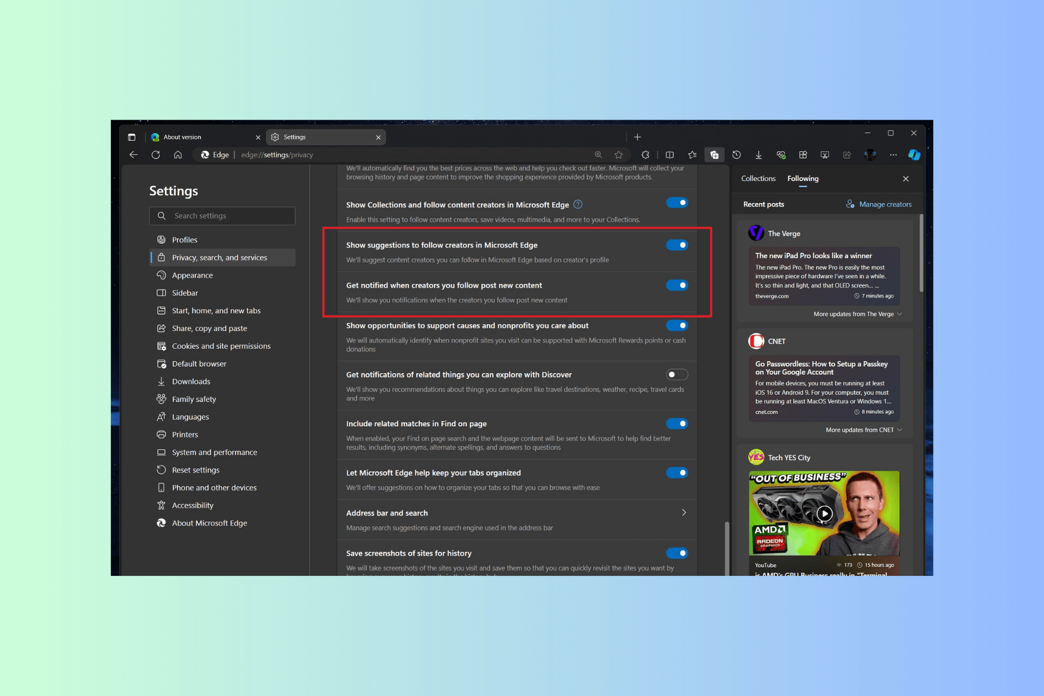This screenshot has width=1044, height=696.
Task: Open Sidebar settings section
Action: 222,293
